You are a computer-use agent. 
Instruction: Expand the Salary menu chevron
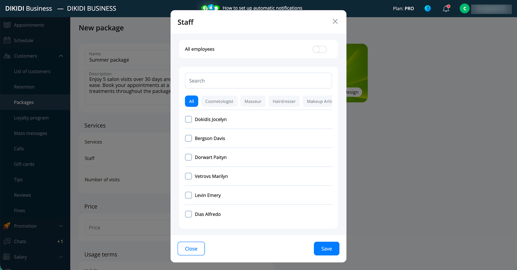(61, 257)
